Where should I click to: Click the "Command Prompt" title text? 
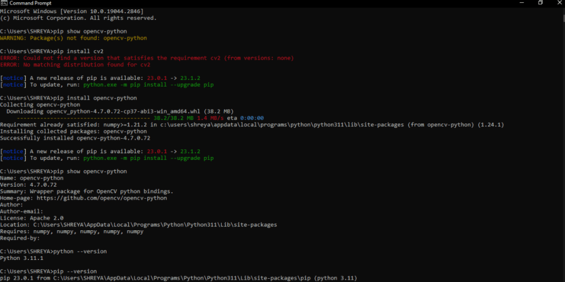(x=30, y=3)
